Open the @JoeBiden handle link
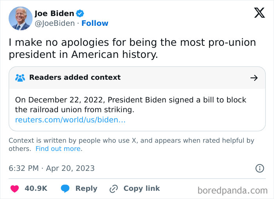Viewport: 274px width, 199px height. [55, 23]
